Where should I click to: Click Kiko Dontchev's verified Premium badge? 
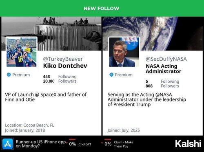(9, 75)
